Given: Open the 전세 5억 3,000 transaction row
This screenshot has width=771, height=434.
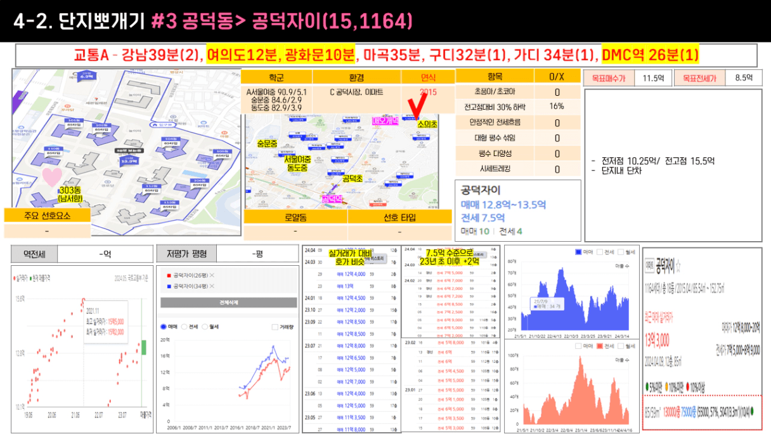Looking at the screenshot, I should (x=451, y=428).
